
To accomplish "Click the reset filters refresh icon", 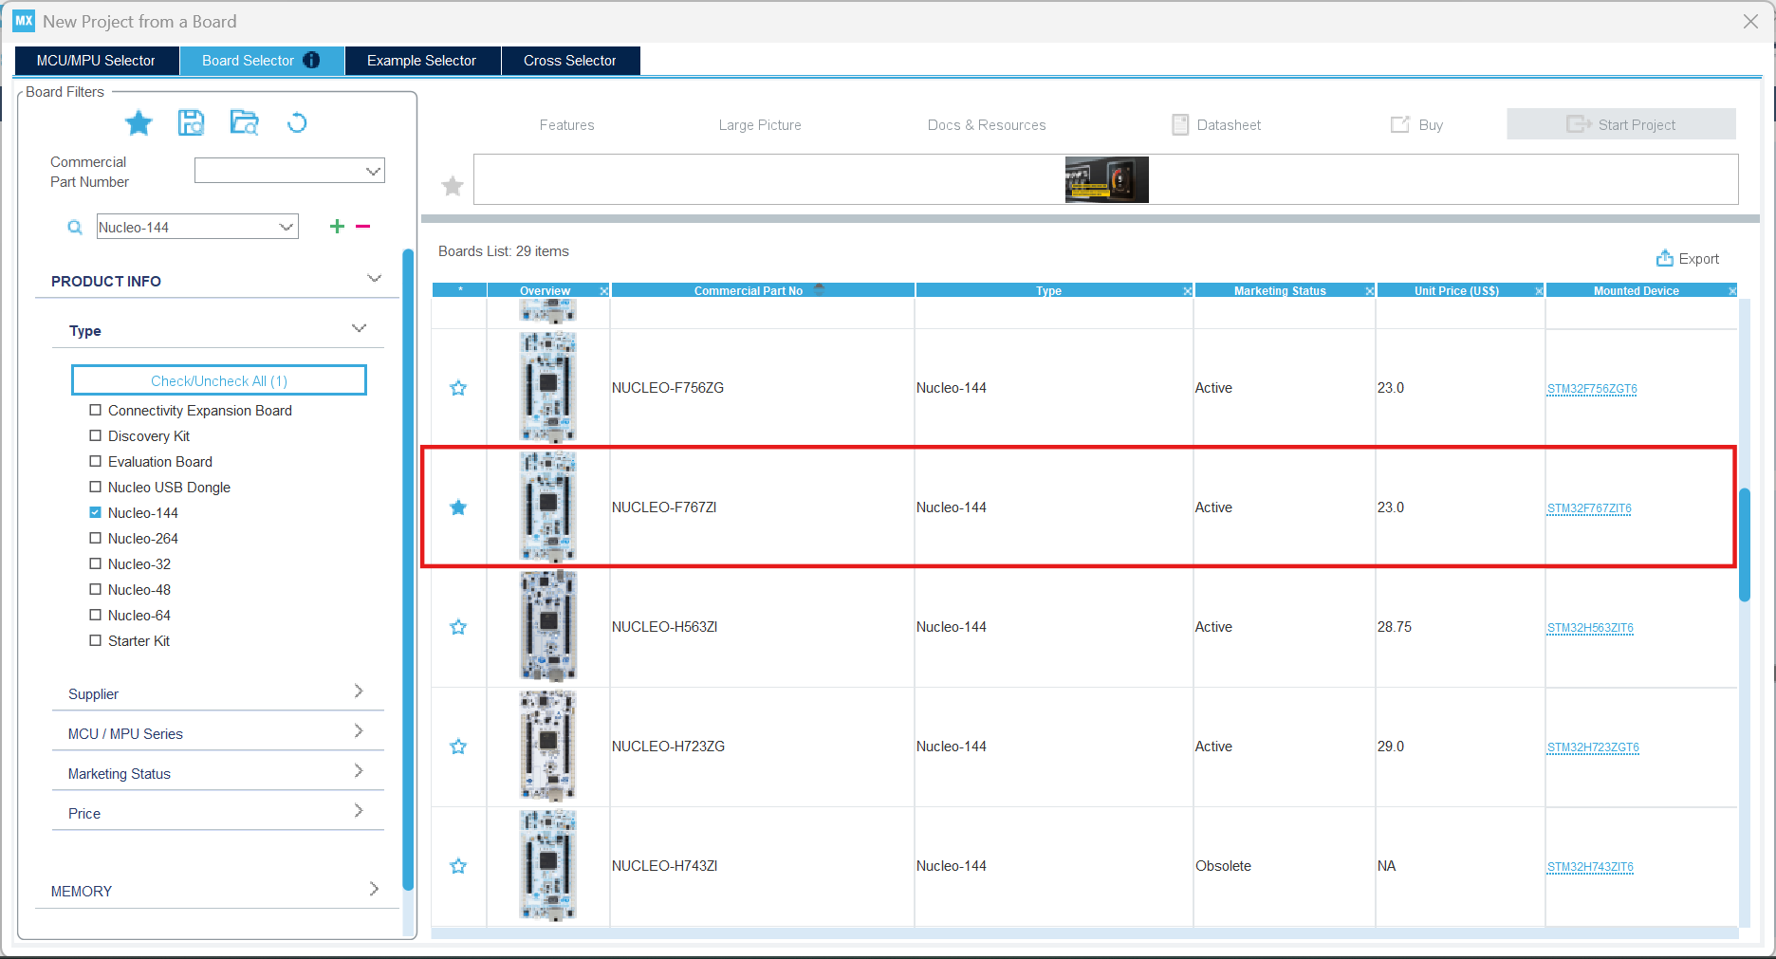I will (x=297, y=123).
